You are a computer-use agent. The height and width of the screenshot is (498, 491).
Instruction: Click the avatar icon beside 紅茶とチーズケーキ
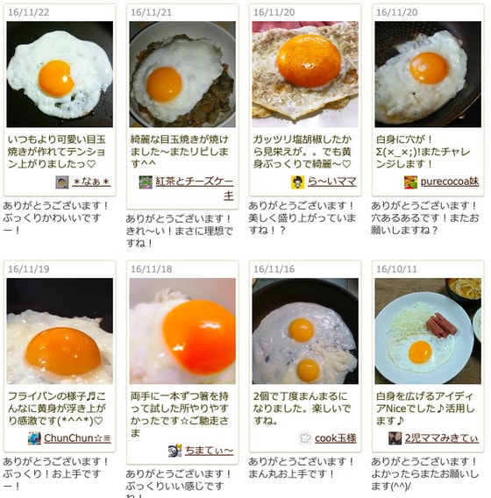point(146,182)
